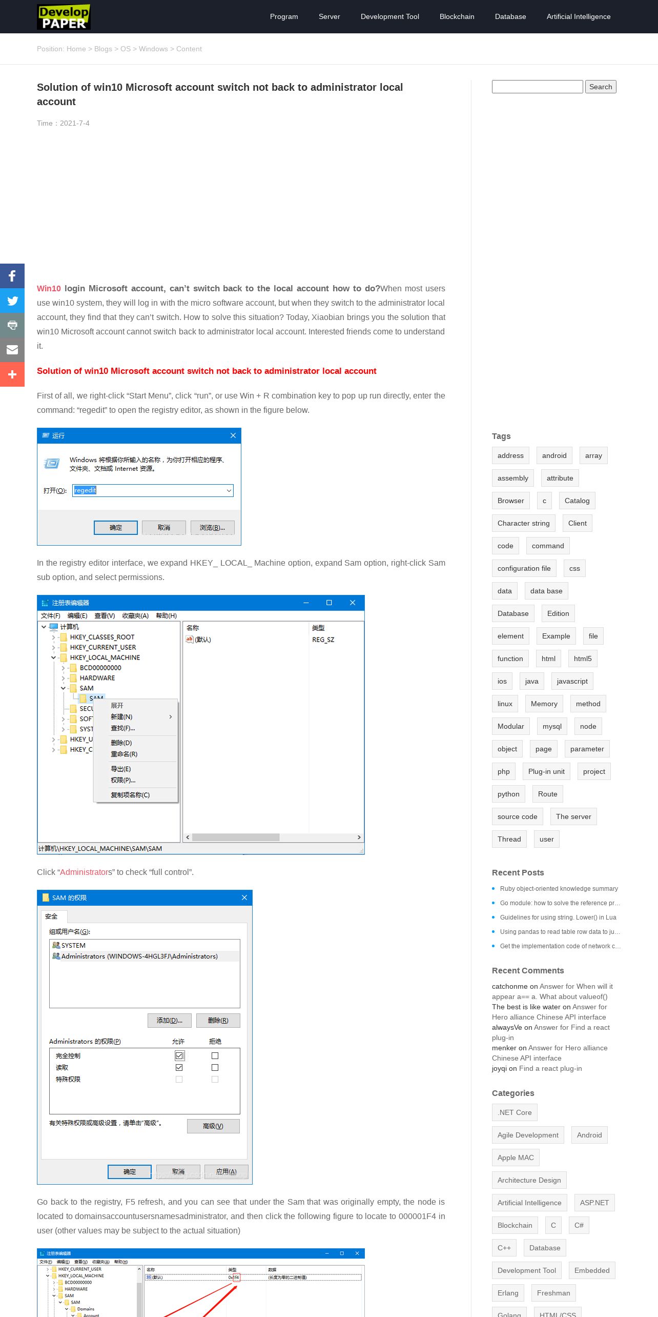Click the SAM permissions dialog screenshot
658x1317 pixels.
click(145, 1037)
